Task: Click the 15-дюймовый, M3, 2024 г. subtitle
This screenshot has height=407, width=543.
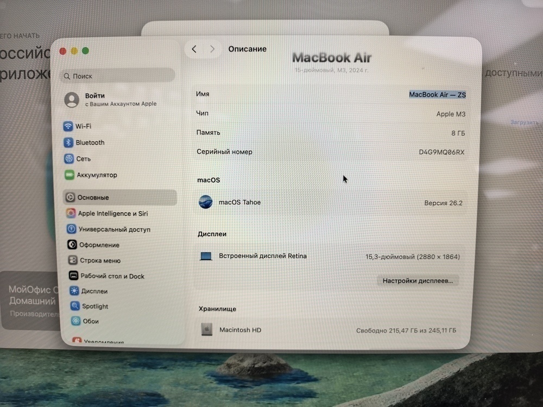Action: (331, 70)
